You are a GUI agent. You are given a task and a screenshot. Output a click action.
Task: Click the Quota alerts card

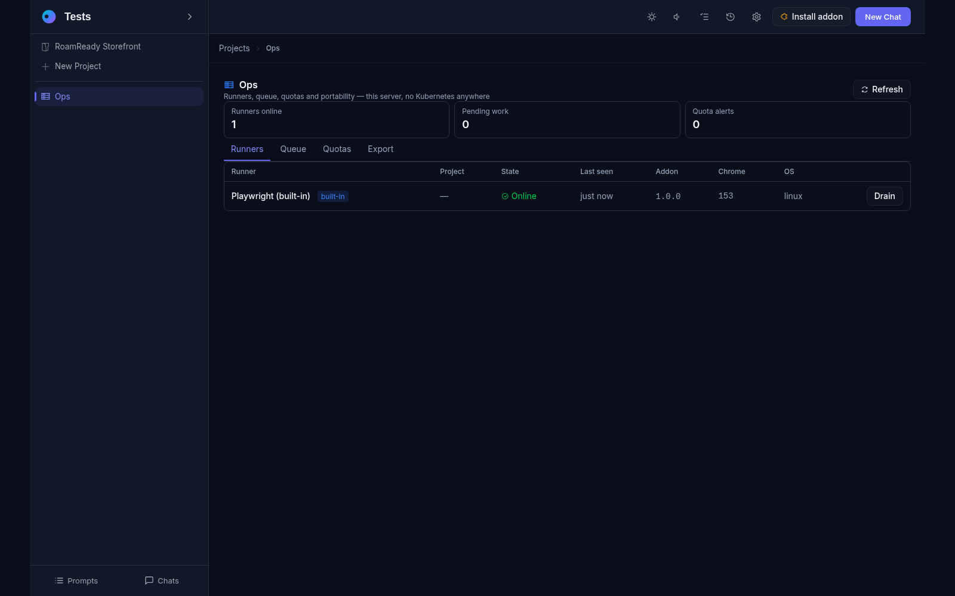click(x=798, y=120)
